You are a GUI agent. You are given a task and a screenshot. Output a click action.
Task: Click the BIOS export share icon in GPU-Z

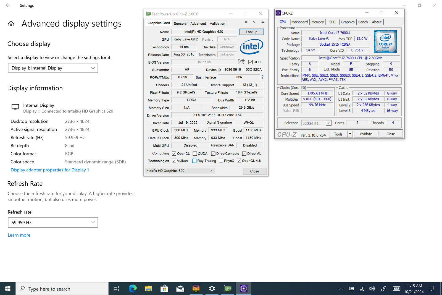pyautogui.click(x=241, y=62)
